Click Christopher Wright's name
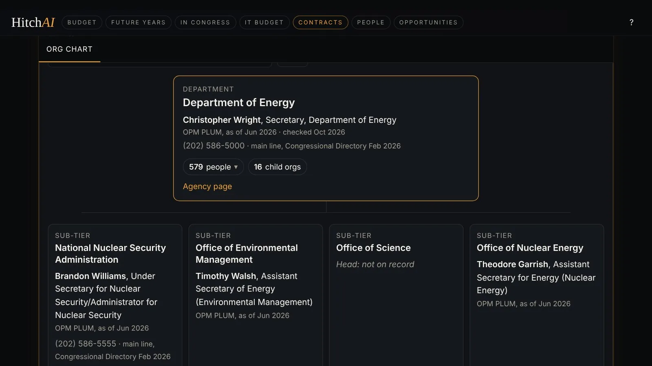The height and width of the screenshot is (366, 652). [222, 120]
